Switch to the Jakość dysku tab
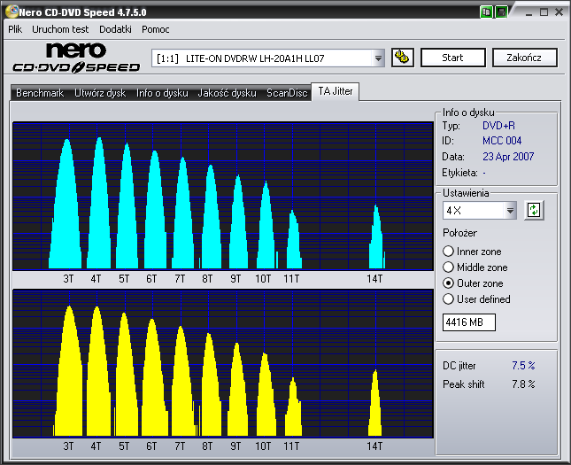The width and height of the screenshot is (571, 465). [227, 93]
